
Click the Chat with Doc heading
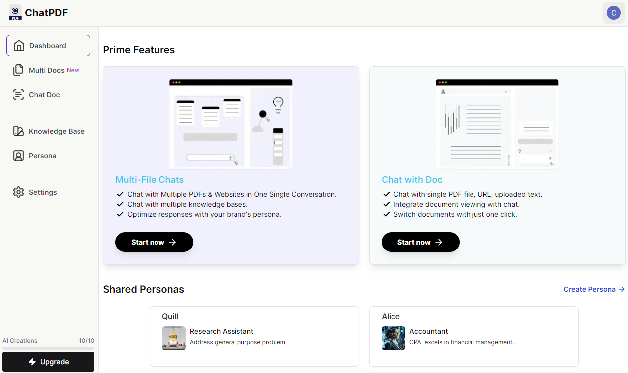(412, 180)
